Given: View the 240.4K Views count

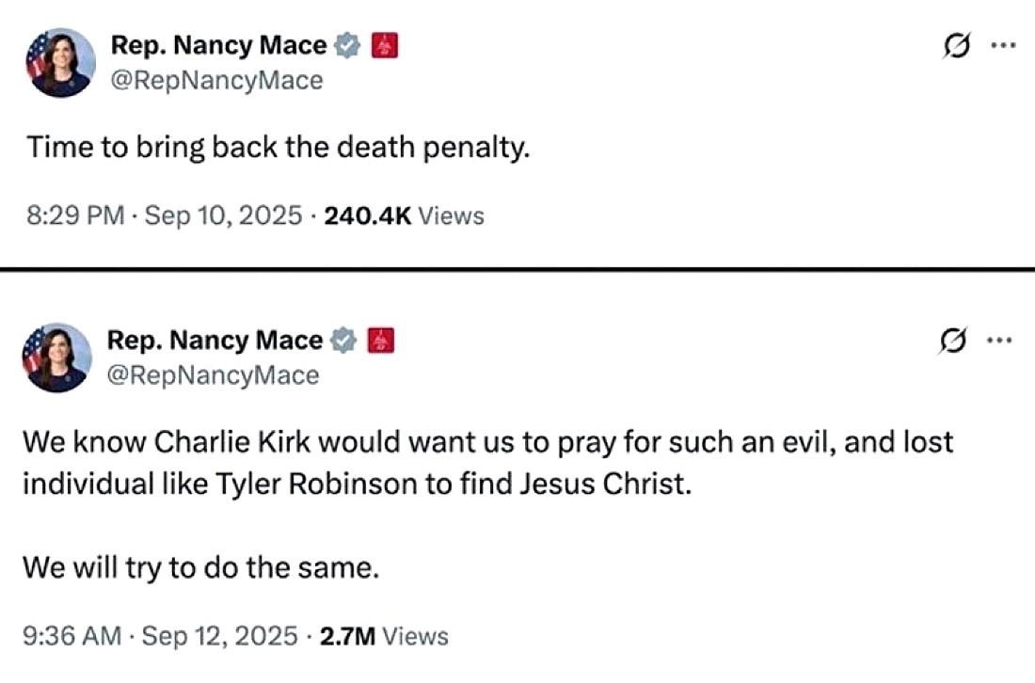Looking at the screenshot, I should pos(404,215).
